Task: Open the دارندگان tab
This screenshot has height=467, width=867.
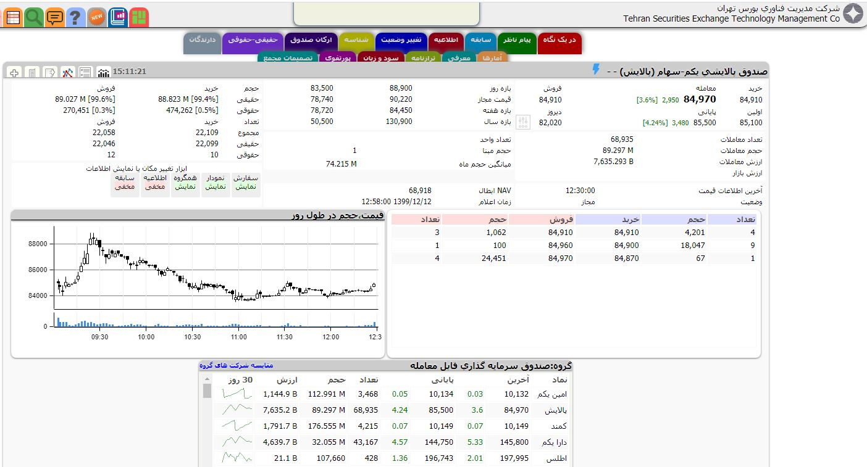Action: tap(203, 43)
